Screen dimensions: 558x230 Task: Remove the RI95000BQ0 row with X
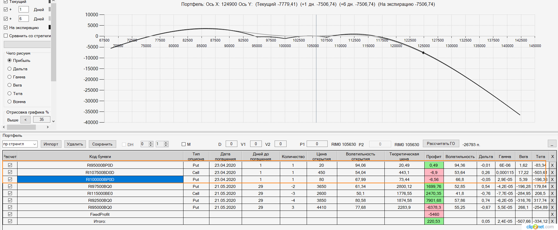click(x=552, y=207)
